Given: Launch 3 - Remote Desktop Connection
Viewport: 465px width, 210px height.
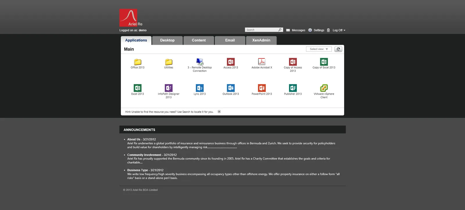Looking at the screenshot, I should [200, 65].
